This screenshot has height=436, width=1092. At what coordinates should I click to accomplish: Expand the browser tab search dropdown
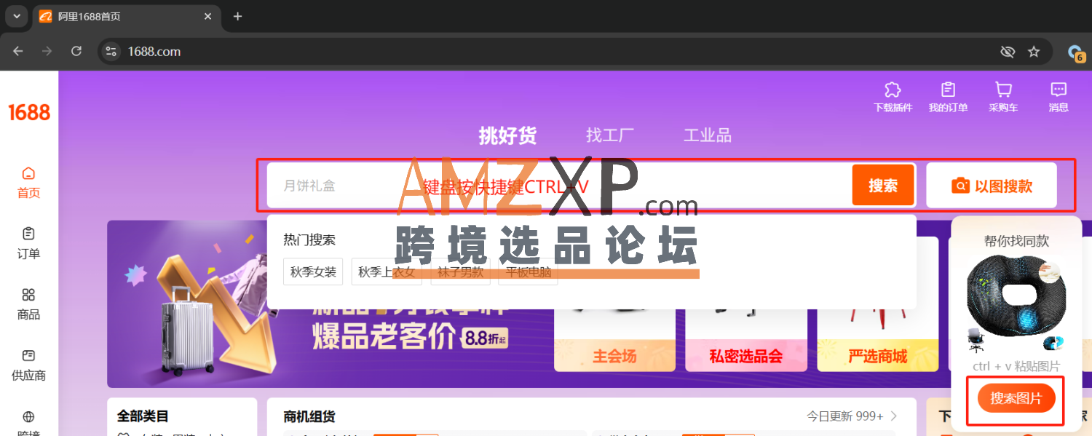(16, 16)
